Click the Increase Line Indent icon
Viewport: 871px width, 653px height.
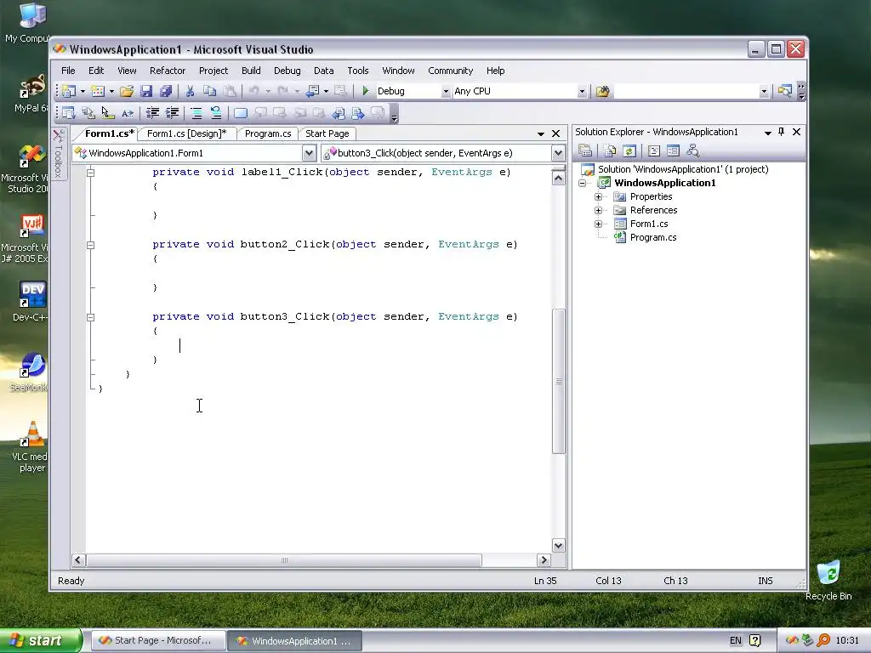pos(172,113)
